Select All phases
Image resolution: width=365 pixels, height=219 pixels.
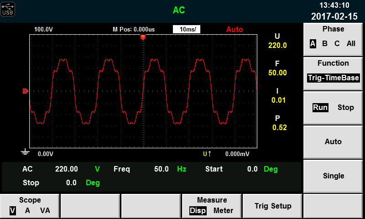point(351,43)
